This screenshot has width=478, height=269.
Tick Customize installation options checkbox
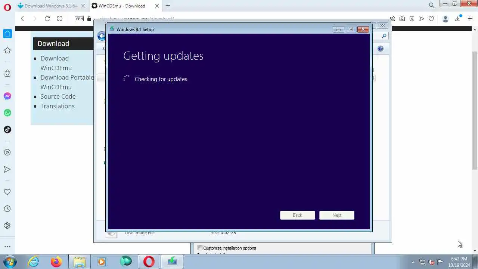coord(200,248)
